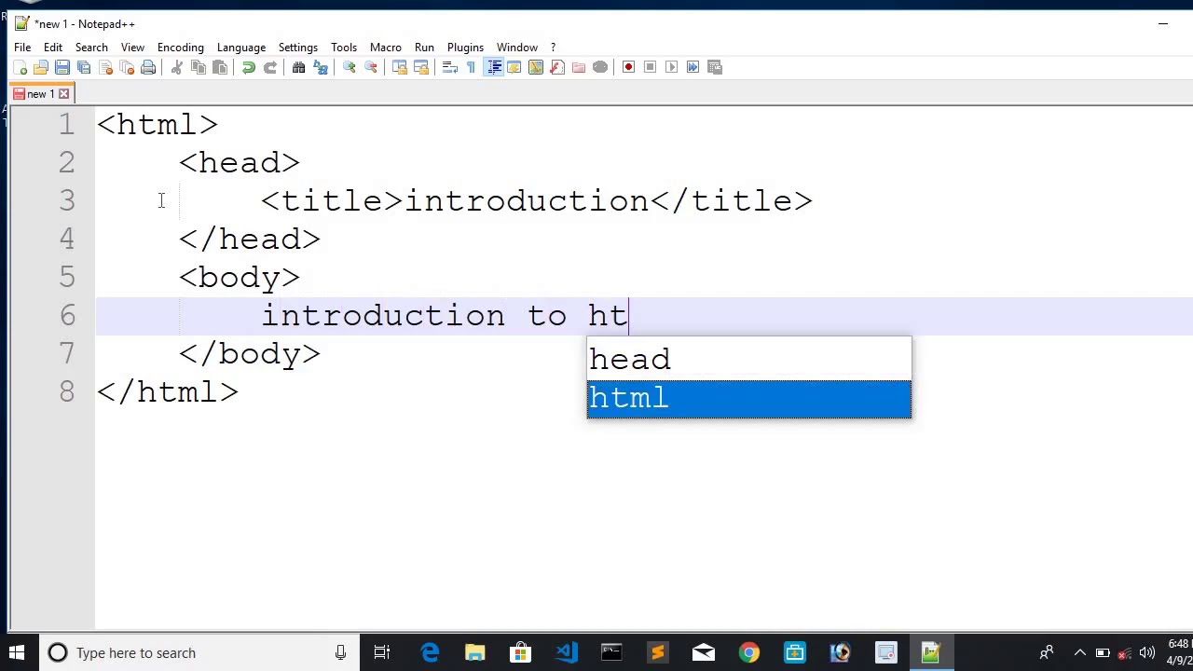
Task: Click the Redo arrow icon
Action: [x=270, y=67]
